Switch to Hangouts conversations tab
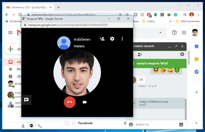The height and width of the screenshot is (132, 205). (x=31, y=126)
